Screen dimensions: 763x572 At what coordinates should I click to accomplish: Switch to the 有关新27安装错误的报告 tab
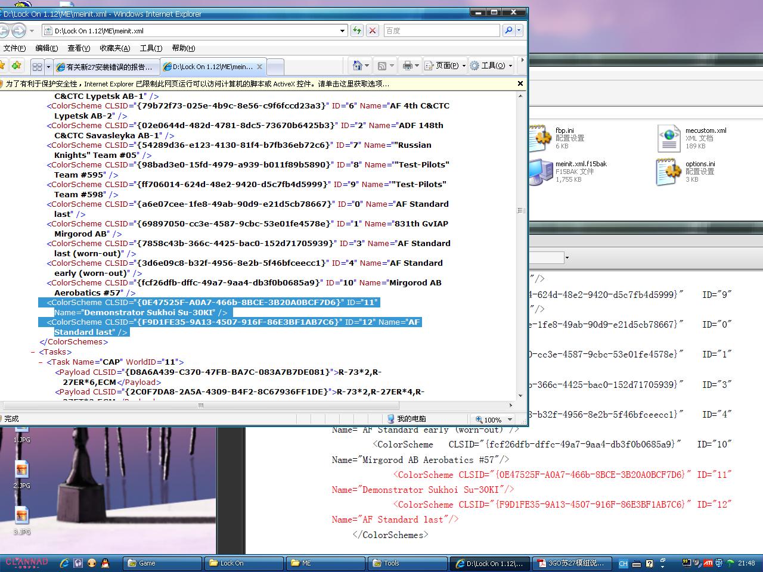click(107, 67)
